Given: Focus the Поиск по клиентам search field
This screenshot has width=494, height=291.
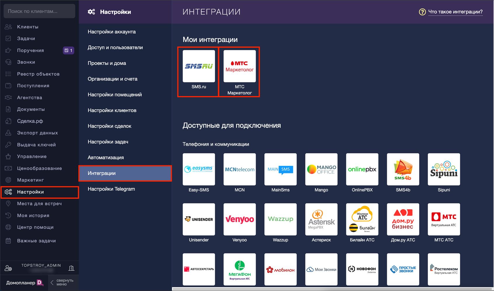Looking at the screenshot, I should [x=39, y=11].
